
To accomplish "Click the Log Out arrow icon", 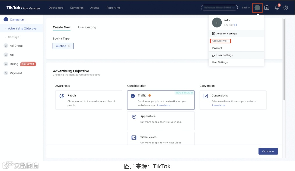I will click(x=236, y=25).
